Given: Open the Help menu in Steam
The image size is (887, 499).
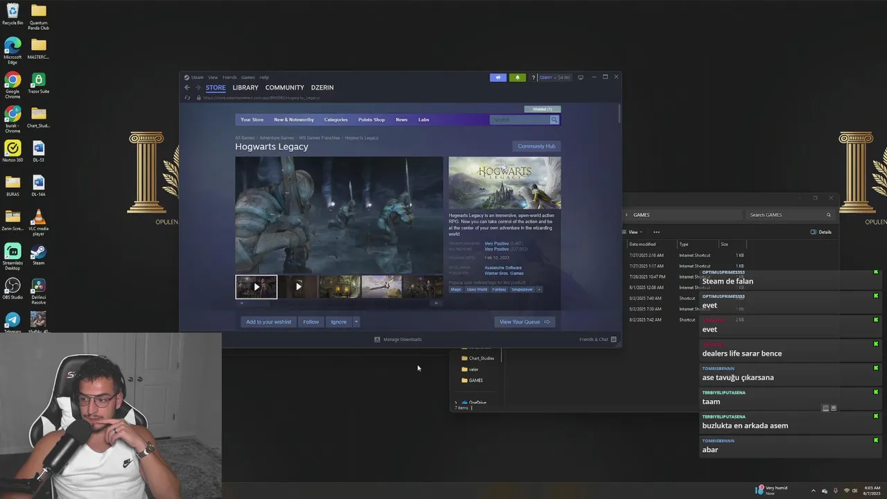Looking at the screenshot, I should (x=264, y=78).
